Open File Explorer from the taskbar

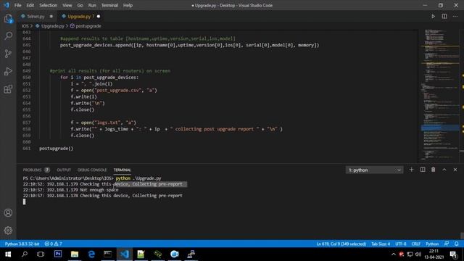[x=75, y=254]
